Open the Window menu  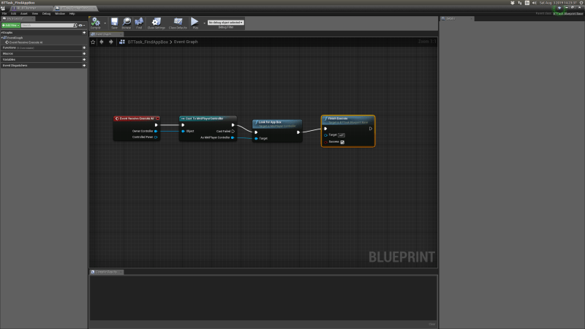[59, 13]
